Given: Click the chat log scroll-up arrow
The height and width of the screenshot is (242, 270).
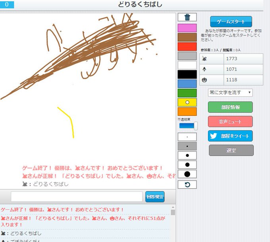Looking at the screenshot, I should (x=173, y=207).
